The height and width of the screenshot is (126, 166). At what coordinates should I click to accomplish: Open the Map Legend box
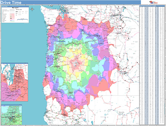click(x=15, y=14)
